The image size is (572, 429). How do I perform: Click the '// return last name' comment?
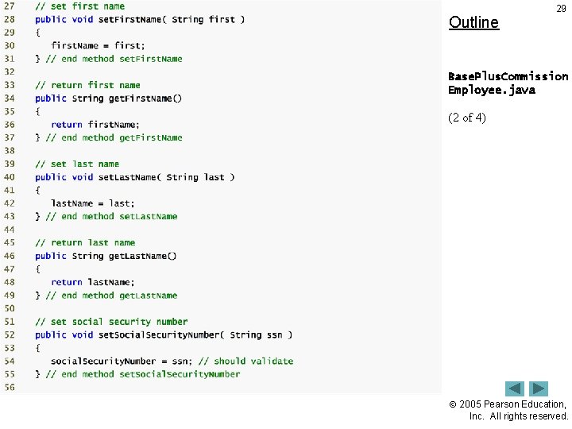[x=85, y=243]
